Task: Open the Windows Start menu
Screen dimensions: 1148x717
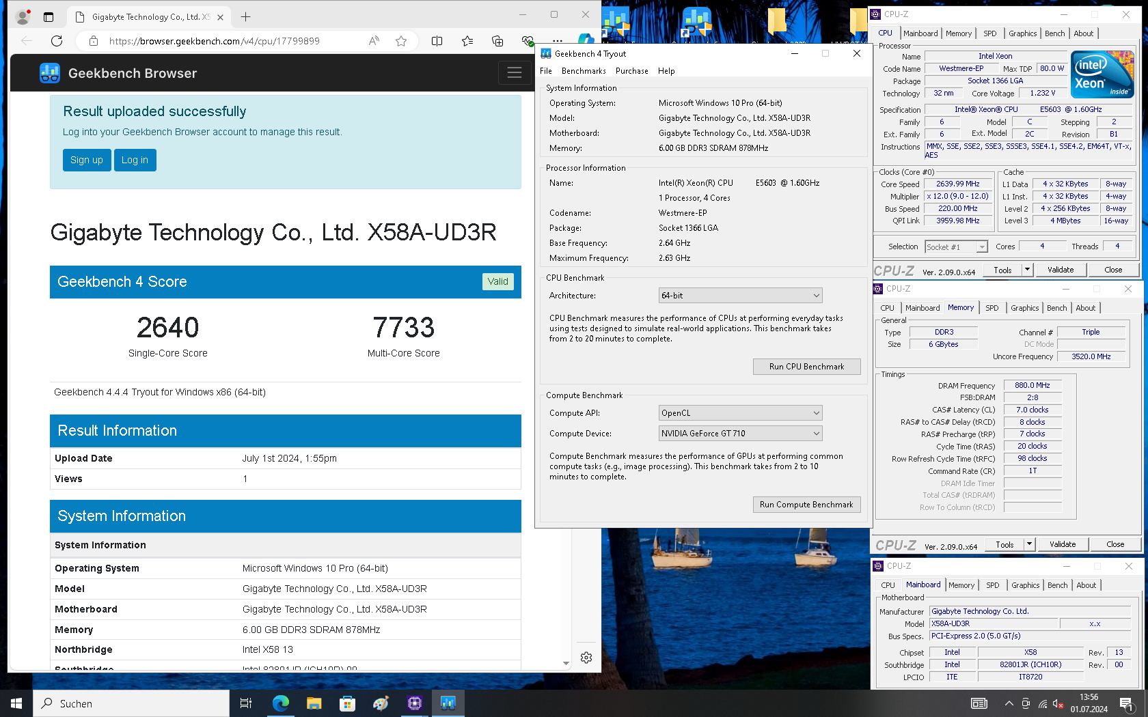Action: pyautogui.click(x=16, y=703)
